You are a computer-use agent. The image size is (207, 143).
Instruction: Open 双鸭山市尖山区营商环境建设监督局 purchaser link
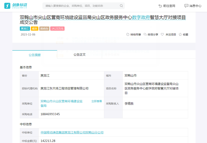62,103
